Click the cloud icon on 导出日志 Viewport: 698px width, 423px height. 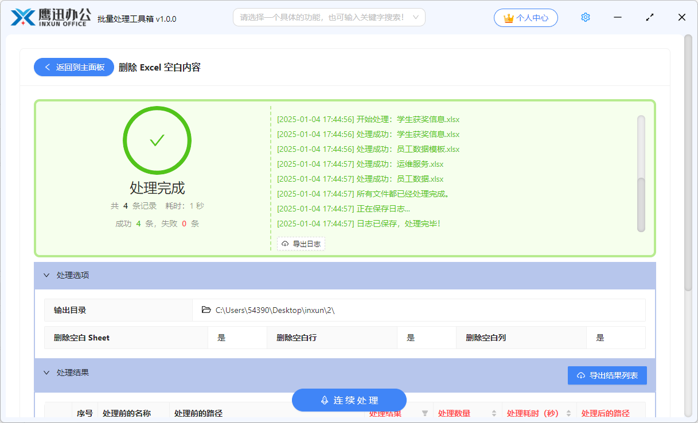285,244
